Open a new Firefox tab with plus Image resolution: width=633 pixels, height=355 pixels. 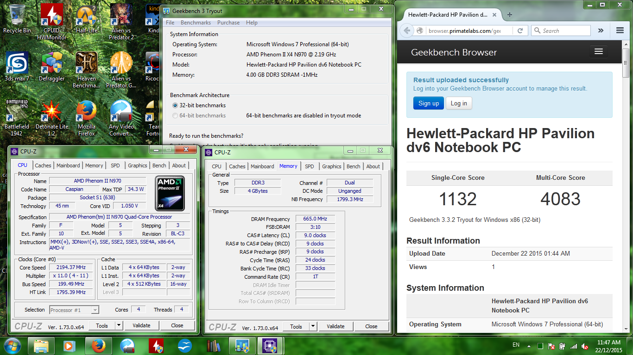click(510, 15)
